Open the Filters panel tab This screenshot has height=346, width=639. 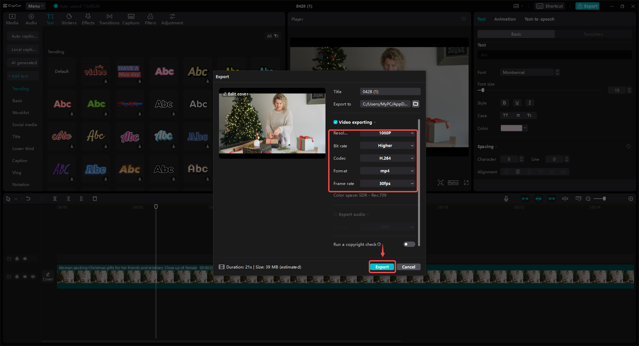click(150, 19)
